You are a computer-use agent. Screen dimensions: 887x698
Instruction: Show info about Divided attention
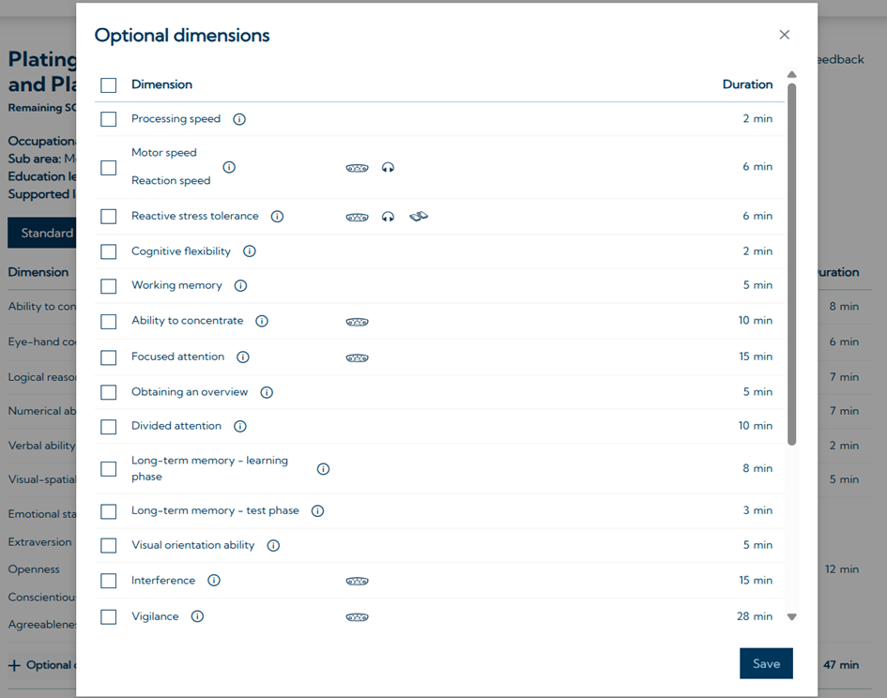point(240,426)
